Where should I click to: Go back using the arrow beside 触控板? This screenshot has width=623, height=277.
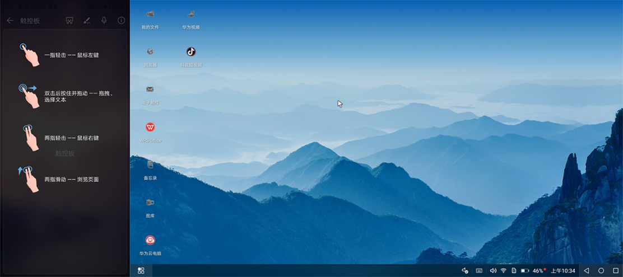coord(10,21)
